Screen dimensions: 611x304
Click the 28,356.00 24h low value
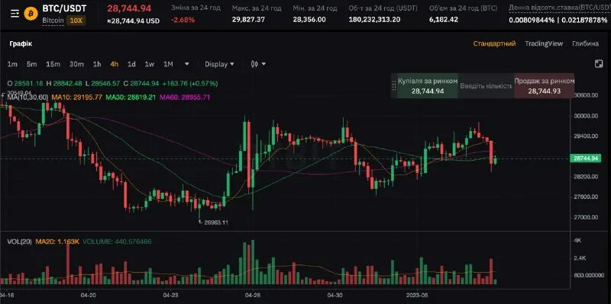click(x=309, y=20)
